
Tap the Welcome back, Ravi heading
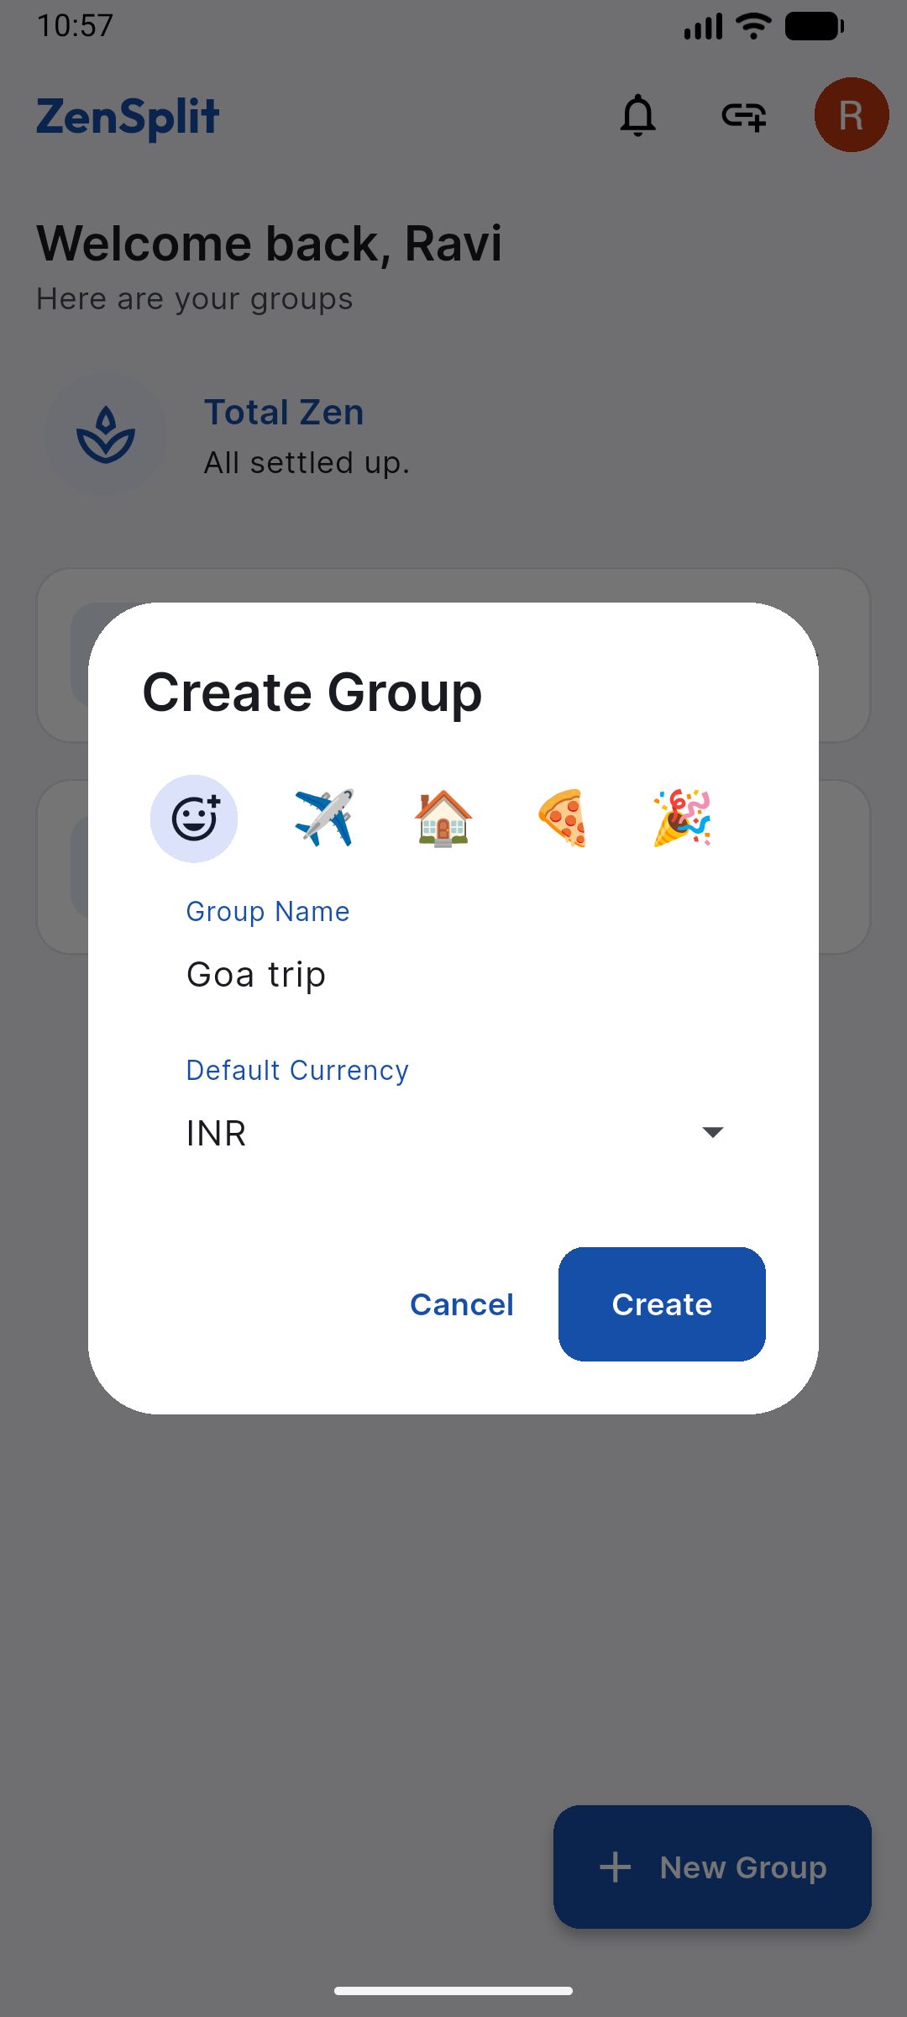coord(269,244)
